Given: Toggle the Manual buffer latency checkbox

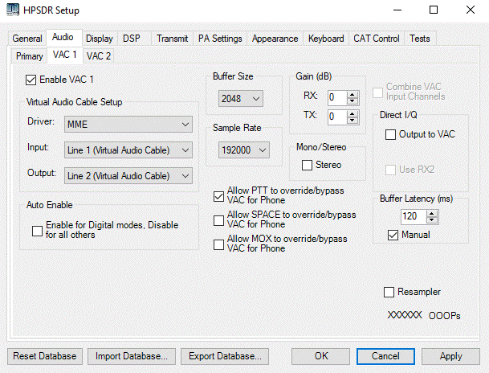Looking at the screenshot, I should click(393, 235).
